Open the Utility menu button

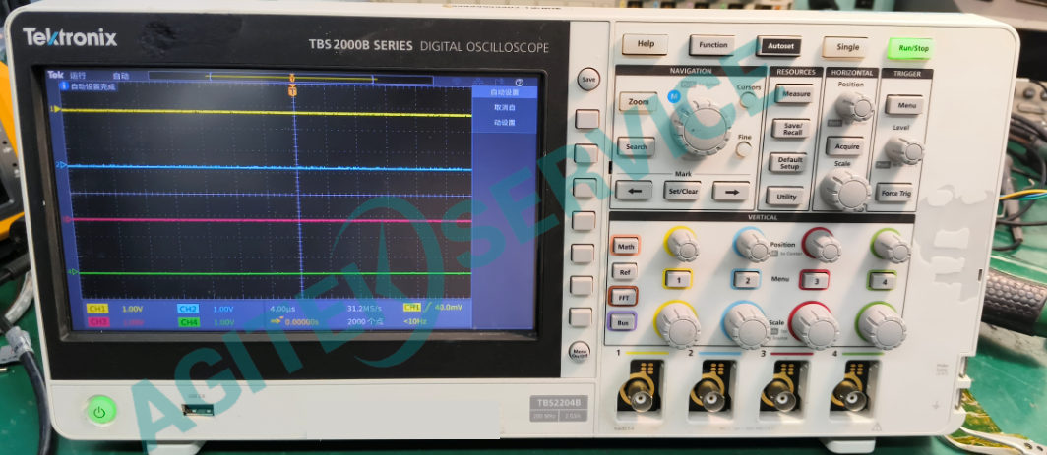(x=785, y=197)
